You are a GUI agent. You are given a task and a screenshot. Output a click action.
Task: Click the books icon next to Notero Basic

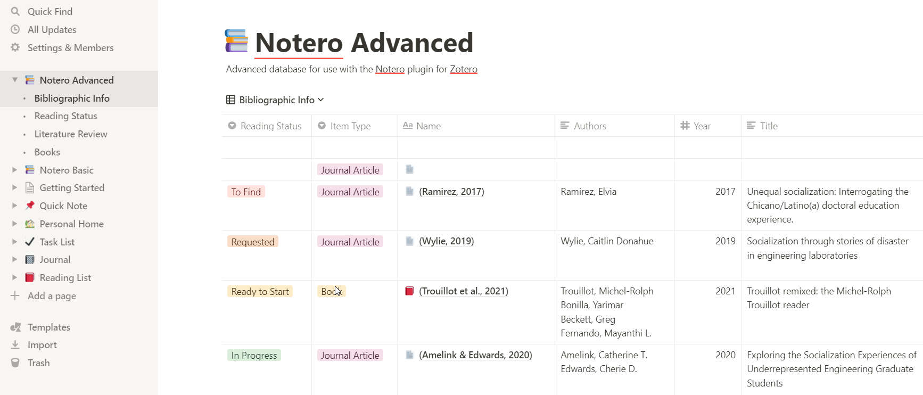point(30,170)
